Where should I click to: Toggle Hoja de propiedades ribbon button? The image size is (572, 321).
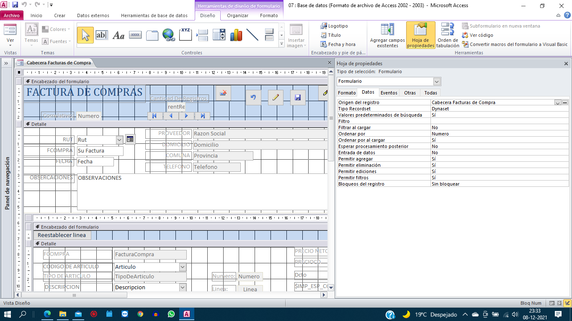(420, 35)
